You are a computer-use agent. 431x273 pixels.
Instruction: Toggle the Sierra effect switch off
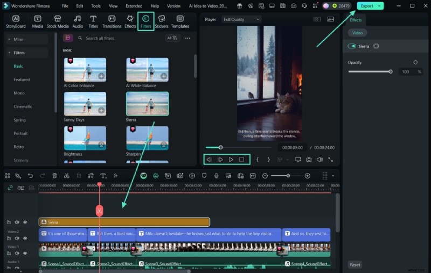352,46
